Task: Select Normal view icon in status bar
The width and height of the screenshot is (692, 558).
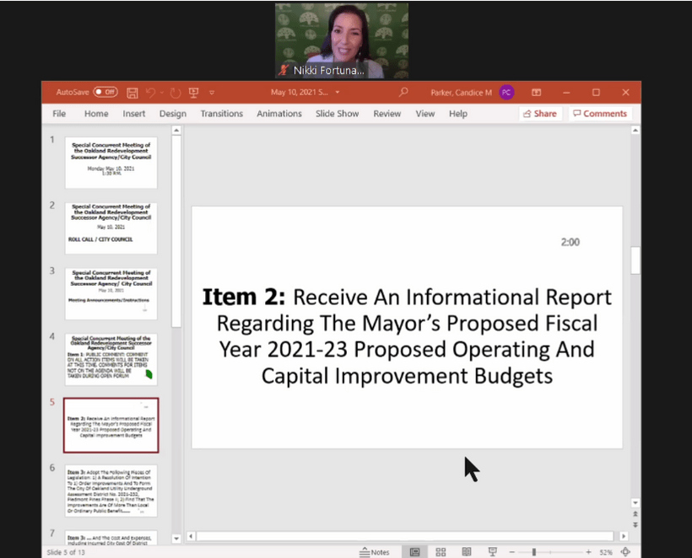Action: click(414, 552)
